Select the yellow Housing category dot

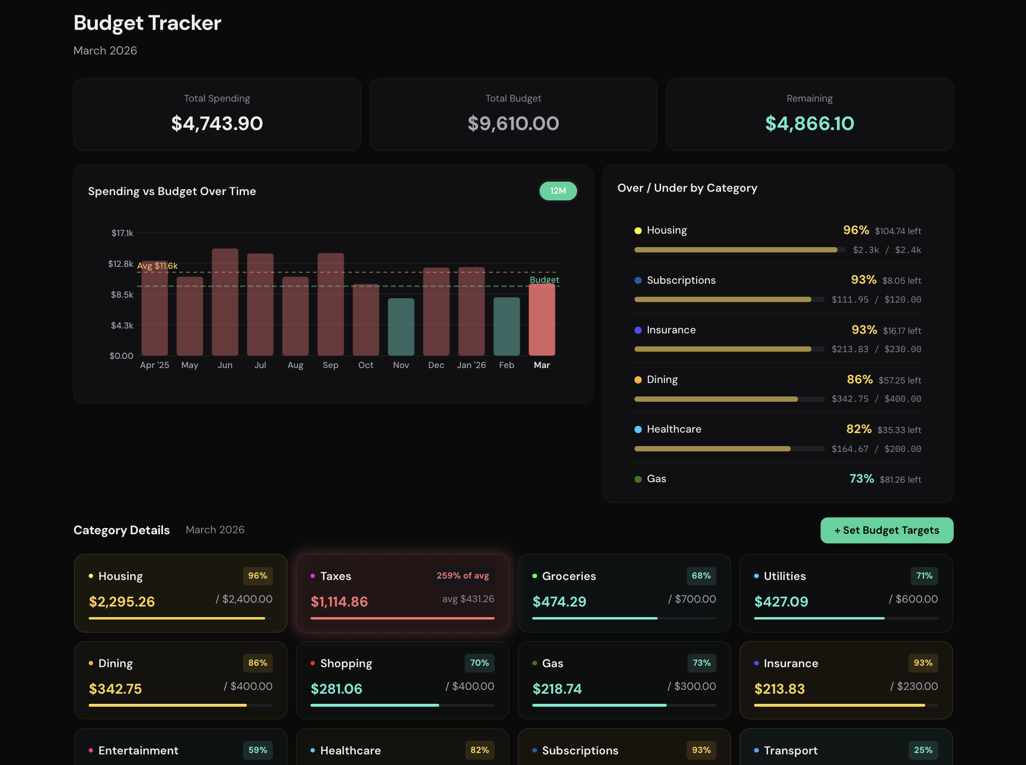[x=637, y=230]
